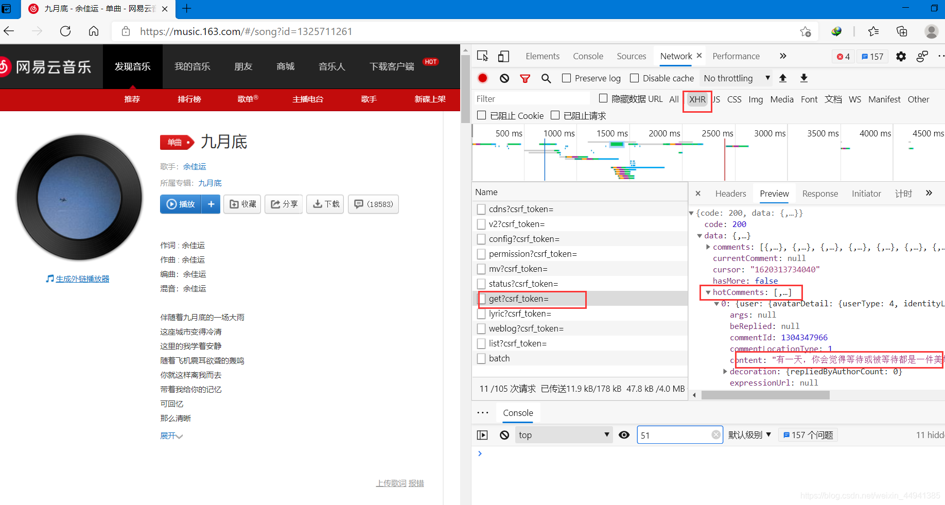Toggle blocked Cookie checkbox

482,115
